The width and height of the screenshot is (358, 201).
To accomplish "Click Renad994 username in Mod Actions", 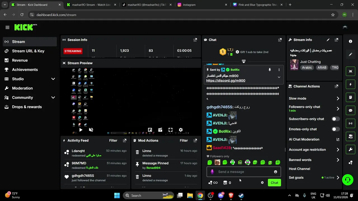I will [x=153, y=168].
